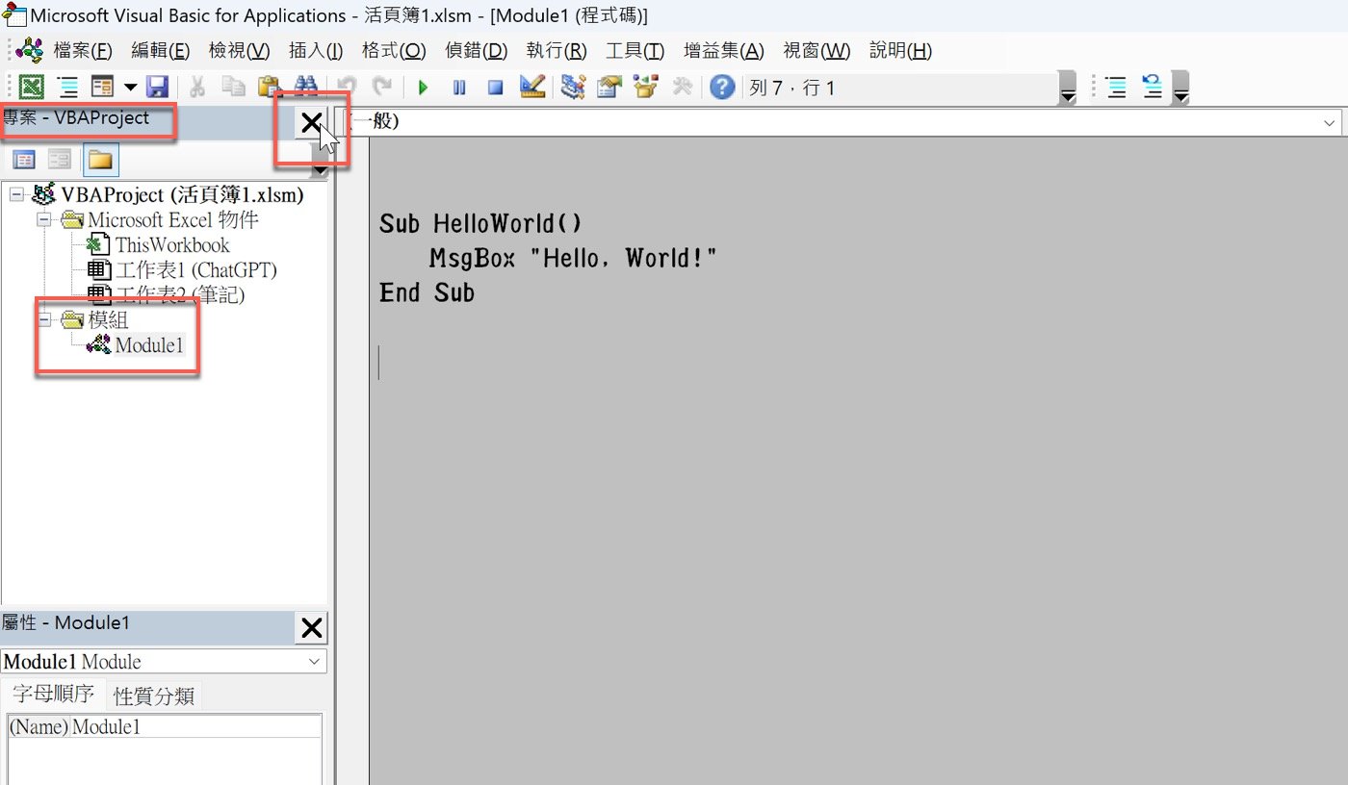
Task: Toggle Design Mode ruler icon
Action: point(532,88)
